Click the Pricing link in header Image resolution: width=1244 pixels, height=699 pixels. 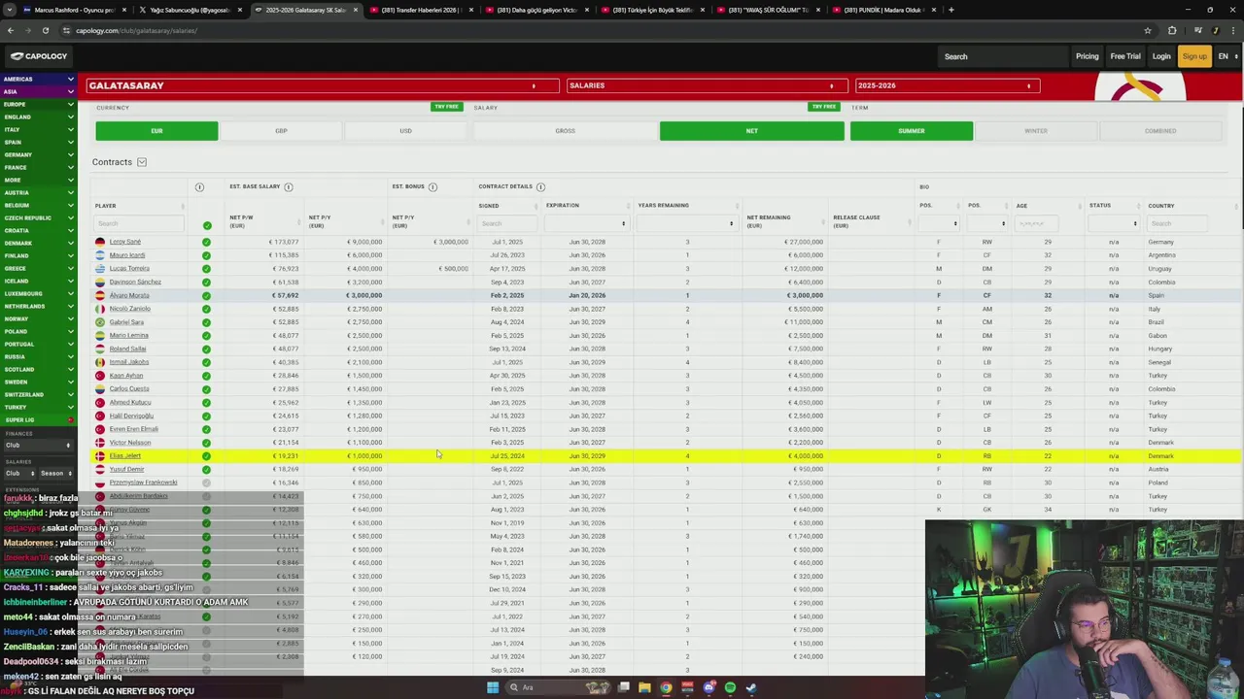tap(1087, 56)
